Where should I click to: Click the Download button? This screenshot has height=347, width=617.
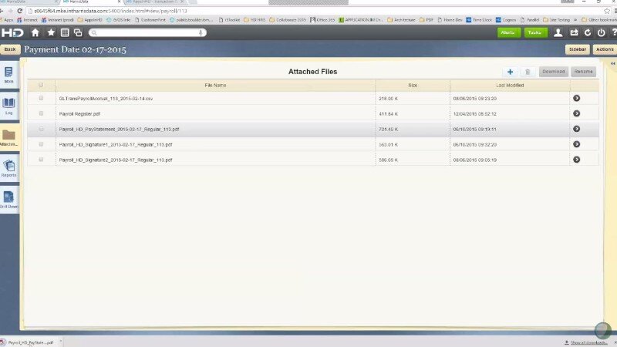click(553, 72)
